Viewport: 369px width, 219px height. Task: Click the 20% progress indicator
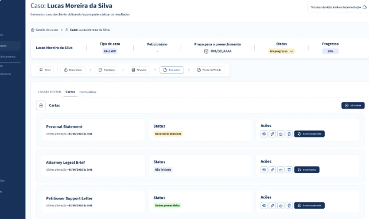330,51
